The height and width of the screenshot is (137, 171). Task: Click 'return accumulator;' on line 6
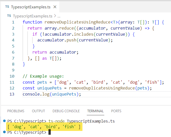(x=55, y=52)
